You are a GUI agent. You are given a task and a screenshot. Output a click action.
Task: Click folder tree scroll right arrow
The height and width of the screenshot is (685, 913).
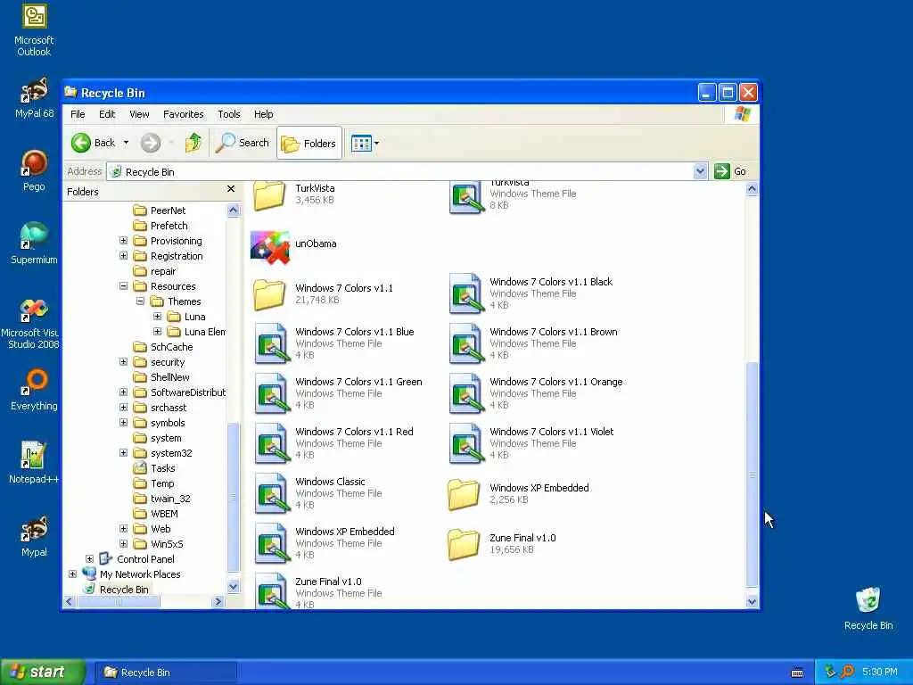pyautogui.click(x=218, y=602)
